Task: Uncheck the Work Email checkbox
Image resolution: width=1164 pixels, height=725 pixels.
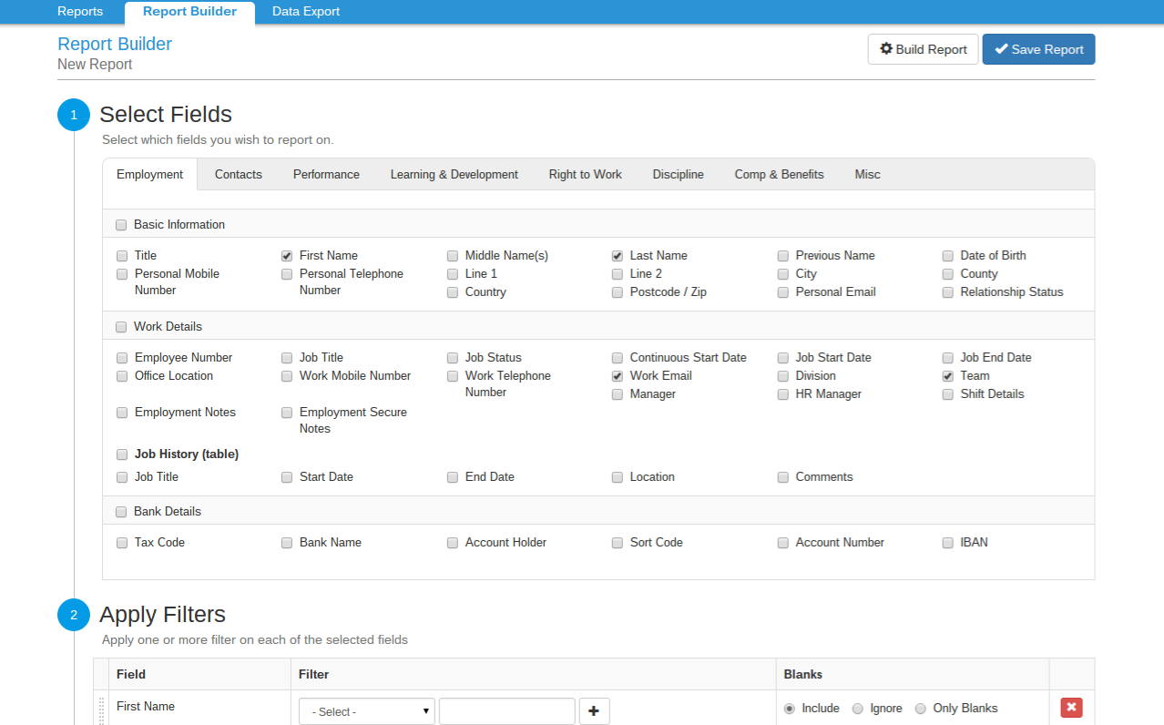Action: [618, 376]
